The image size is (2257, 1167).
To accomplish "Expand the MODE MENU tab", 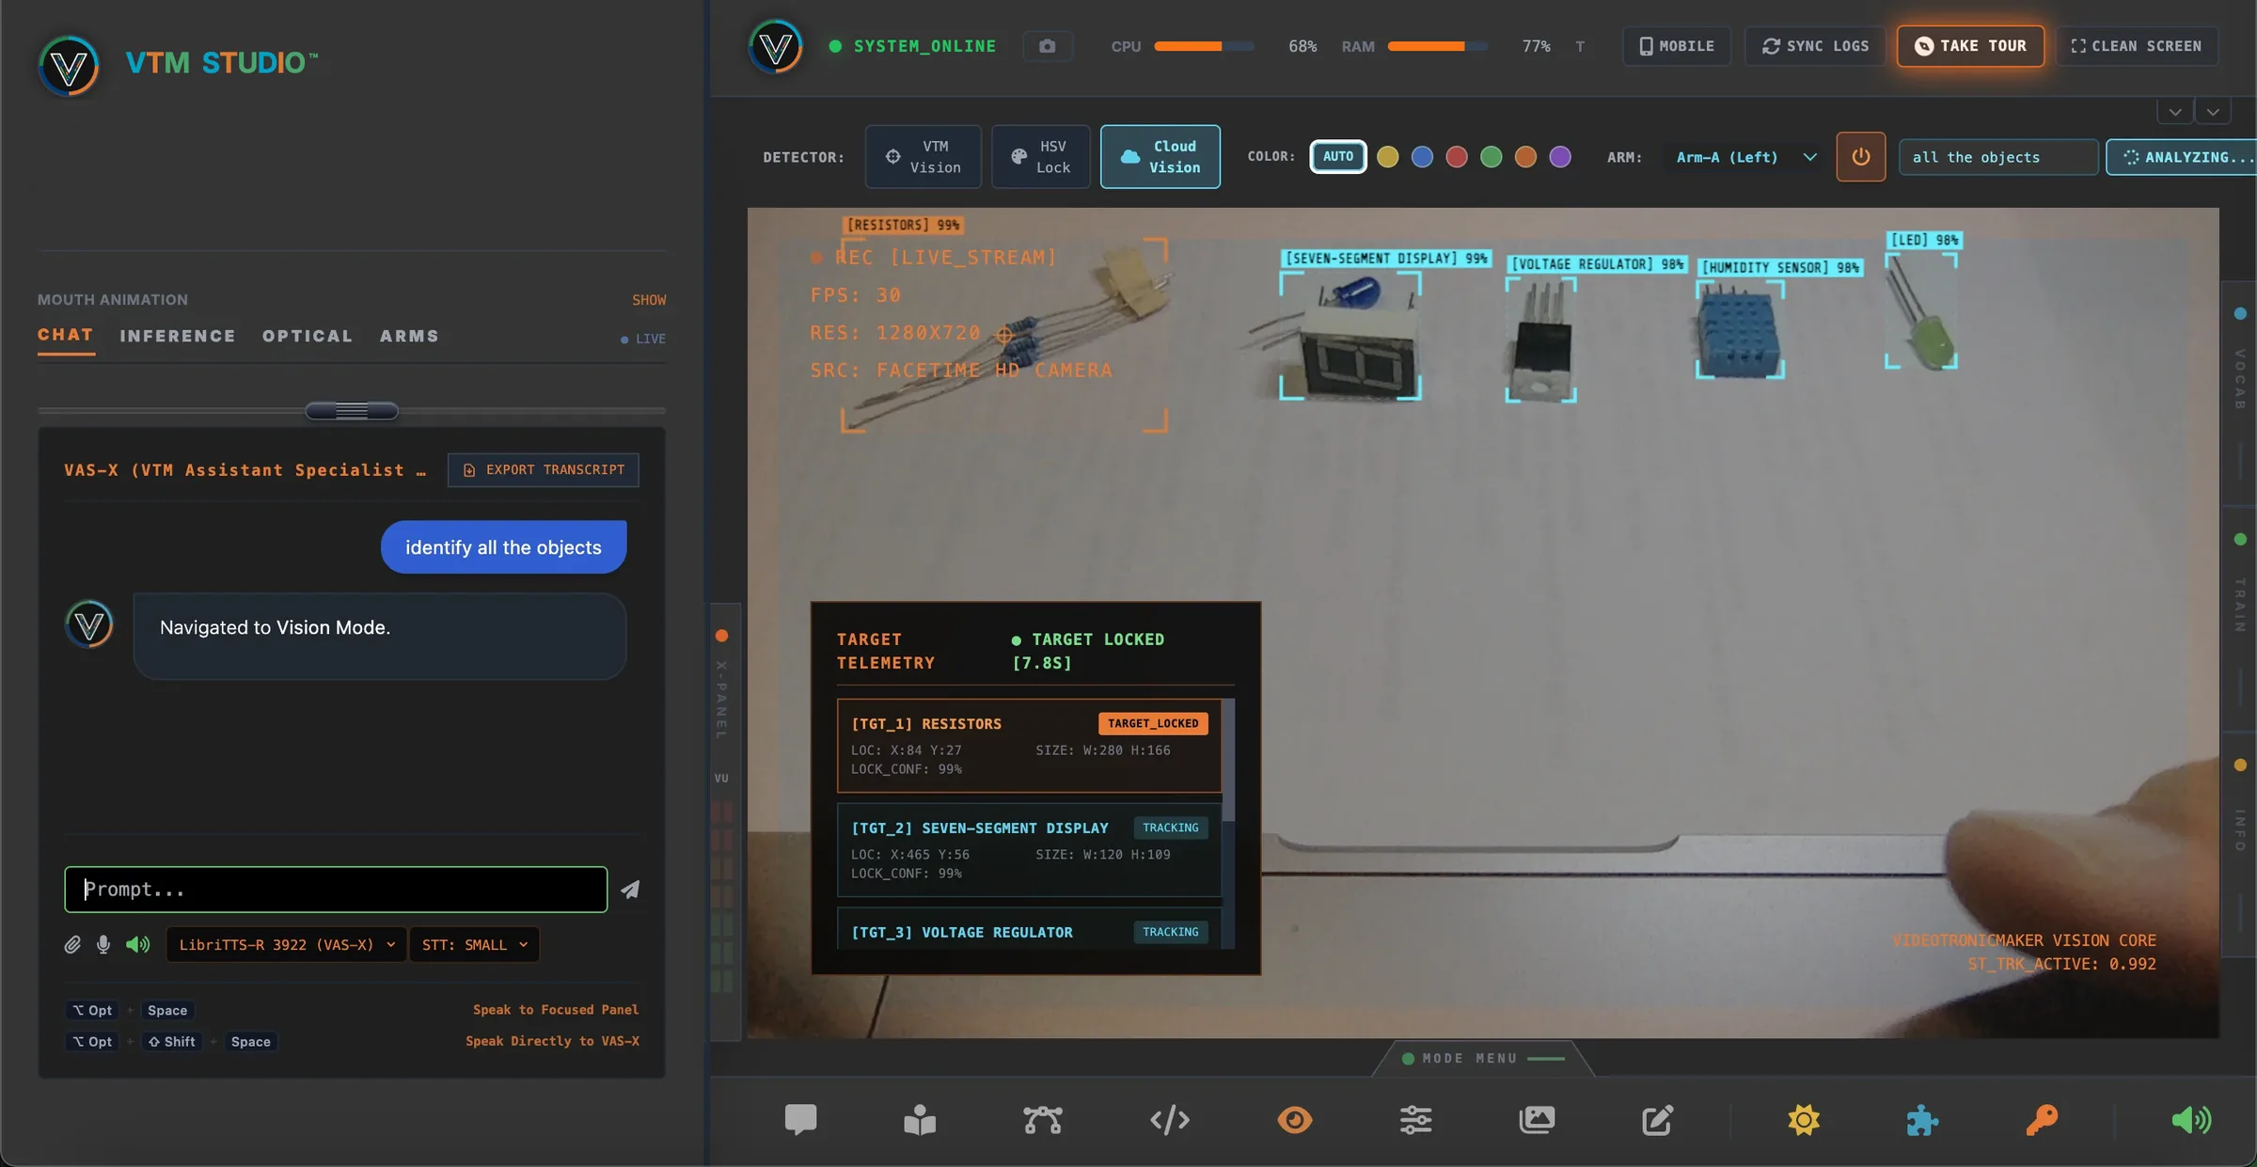I will [x=1483, y=1058].
